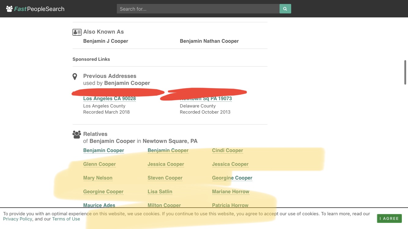Viewport: 408px width, 229px height.
Task: Open the FastPeopleSearch home logo text
Action: [39, 9]
